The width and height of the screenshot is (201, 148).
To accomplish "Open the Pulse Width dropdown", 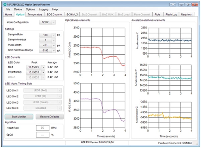I will tap(47, 45).
